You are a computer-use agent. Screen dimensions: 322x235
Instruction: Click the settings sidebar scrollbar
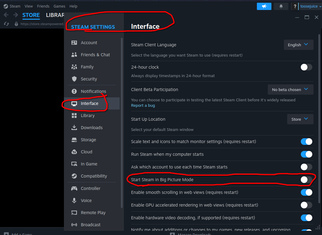pyautogui.click(x=122, y=123)
